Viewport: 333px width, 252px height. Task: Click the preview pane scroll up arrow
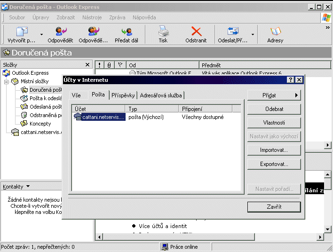(x=327, y=174)
